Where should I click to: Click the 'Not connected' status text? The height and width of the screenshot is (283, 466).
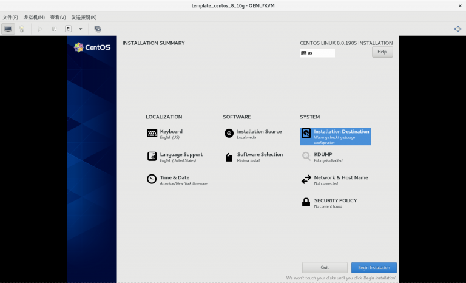pos(326,183)
